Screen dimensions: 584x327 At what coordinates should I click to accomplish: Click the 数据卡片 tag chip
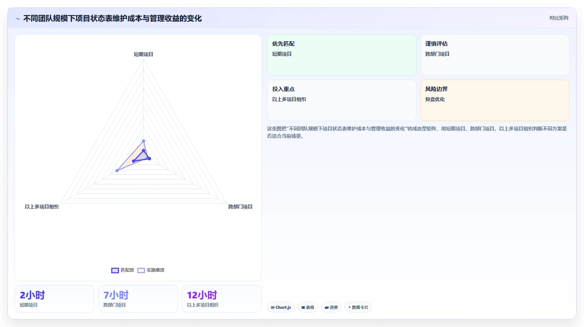[x=358, y=307]
